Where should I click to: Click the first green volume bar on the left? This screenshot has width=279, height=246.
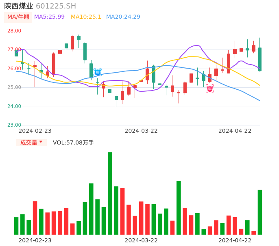(16, 226)
